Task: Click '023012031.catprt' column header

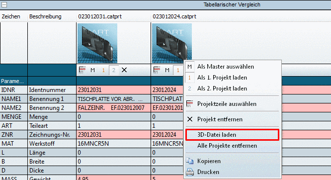Action: [x=100, y=16]
